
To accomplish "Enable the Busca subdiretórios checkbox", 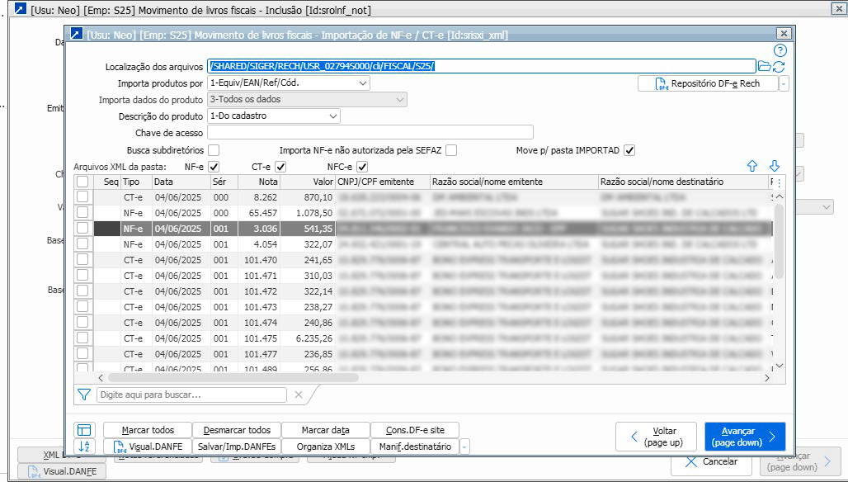I will (x=214, y=150).
